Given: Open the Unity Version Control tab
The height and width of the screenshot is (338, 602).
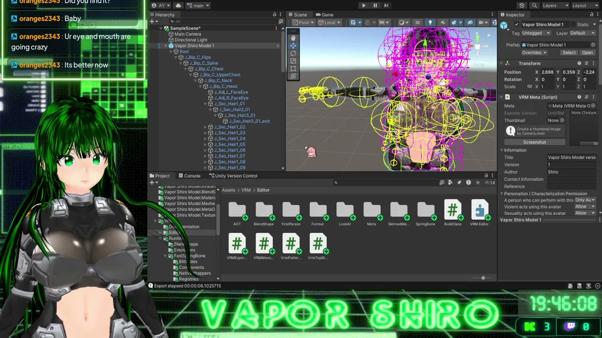Looking at the screenshot, I should [x=233, y=176].
